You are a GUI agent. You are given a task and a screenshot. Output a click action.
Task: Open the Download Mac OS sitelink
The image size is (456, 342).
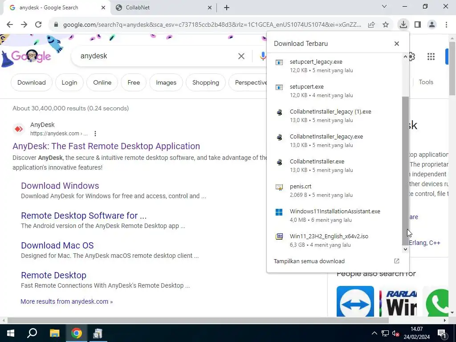57,245
